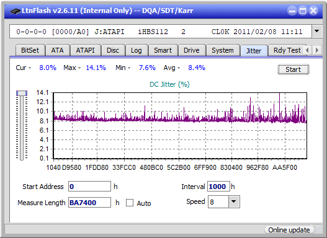The image size is (327, 238).
Task: Open the drive selection dropdown arrow
Action: [317, 32]
